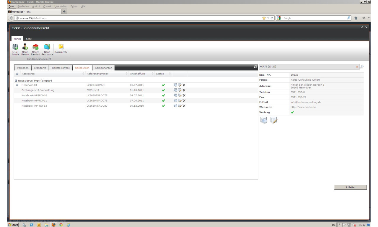Delete the Exchange-V12-Verwaltung resource

[x=184, y=90]
